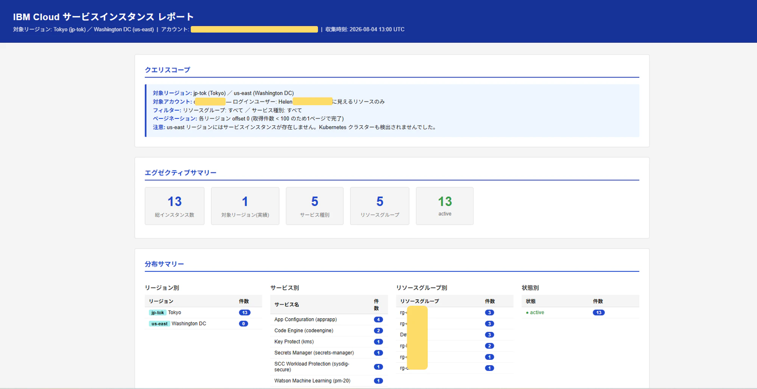Click the "リージョン別" table heading
The image size is (757, 389).
tap(162, 288)
